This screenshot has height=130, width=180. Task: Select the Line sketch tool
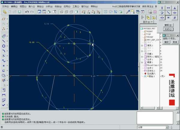tap(4, 41)
